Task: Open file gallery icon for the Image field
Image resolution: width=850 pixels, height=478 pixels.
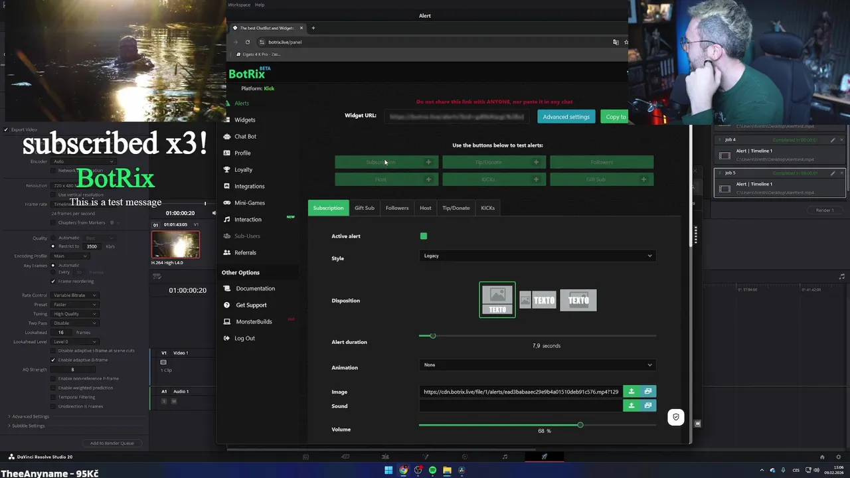Action: [x=648, y=391]
